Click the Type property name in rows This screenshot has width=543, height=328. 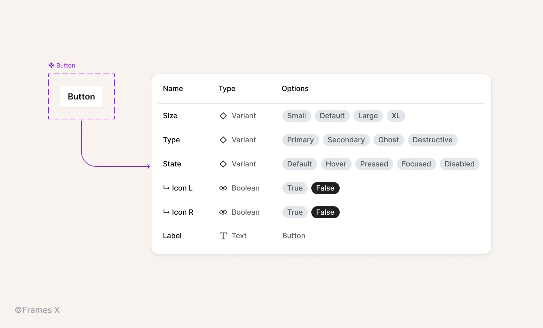pyautogui.click(x=171, y=140)
